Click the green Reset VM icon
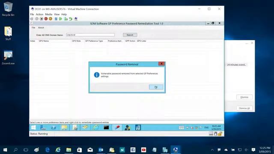This screenshot has height=154, width=274. pos(61,19)
